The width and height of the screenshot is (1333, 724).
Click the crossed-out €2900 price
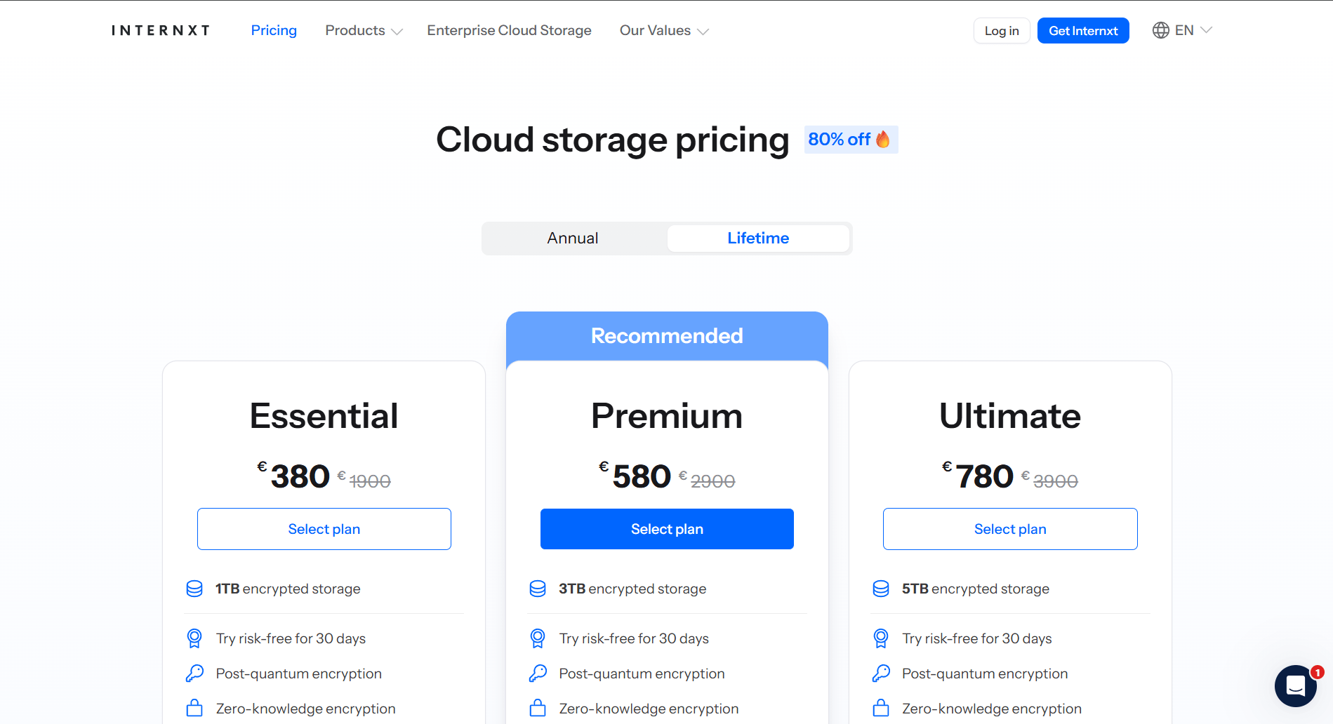pyautogui.click(x=707, y=481)
